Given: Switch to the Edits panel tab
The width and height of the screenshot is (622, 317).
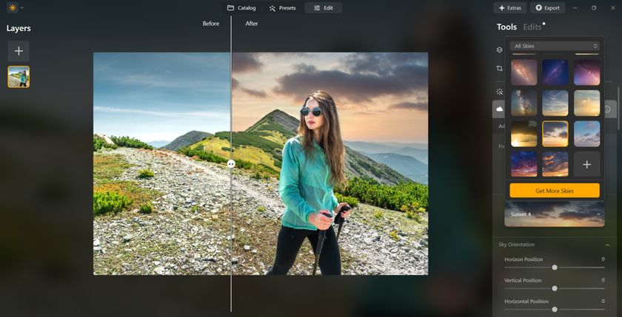Looking at the screenshot, I should pos(532,27).
